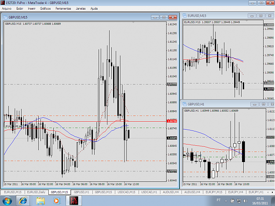
Task: Minimize the GBPUSD,H1 chart window
Action: click(255, 104)
